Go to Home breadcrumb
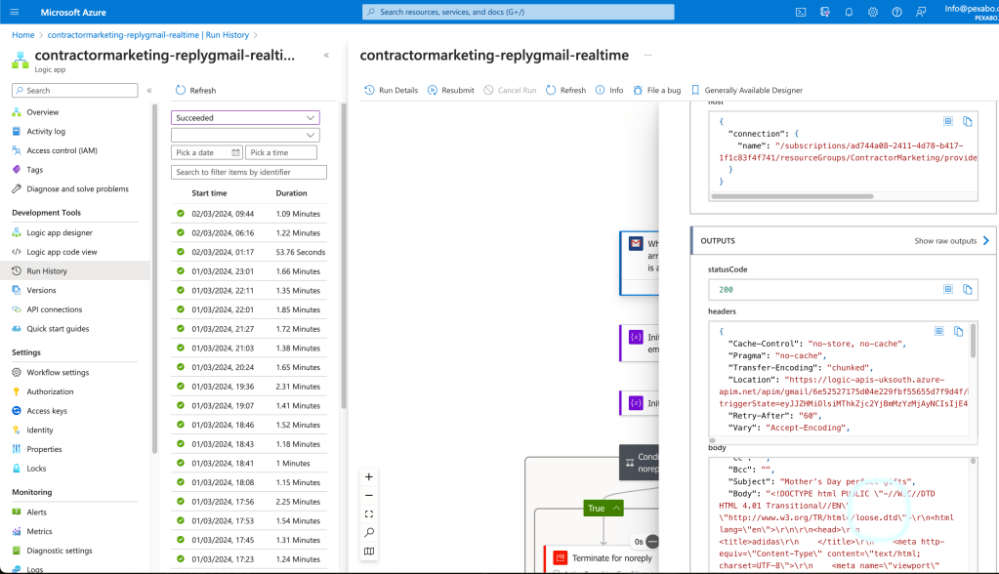 [22, 35]
